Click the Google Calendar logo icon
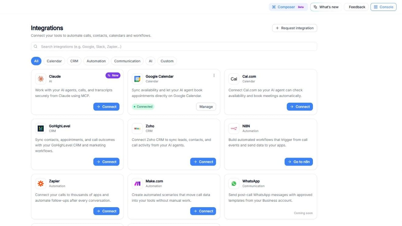This screenshot has height=226, width=402. pyautogui.click(x=137, y=79)
